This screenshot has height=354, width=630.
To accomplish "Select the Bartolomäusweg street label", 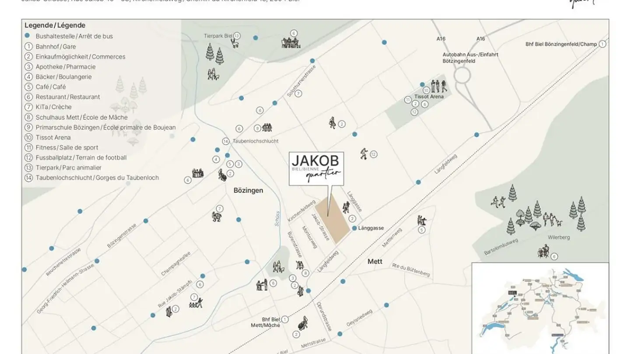I will pyautogui.click(x=501, y=247).
